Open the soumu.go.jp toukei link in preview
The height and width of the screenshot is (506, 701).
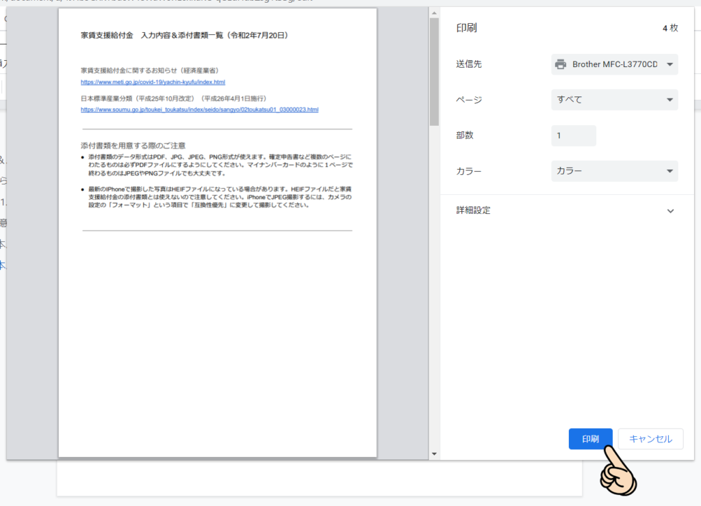tap(199, 109)
